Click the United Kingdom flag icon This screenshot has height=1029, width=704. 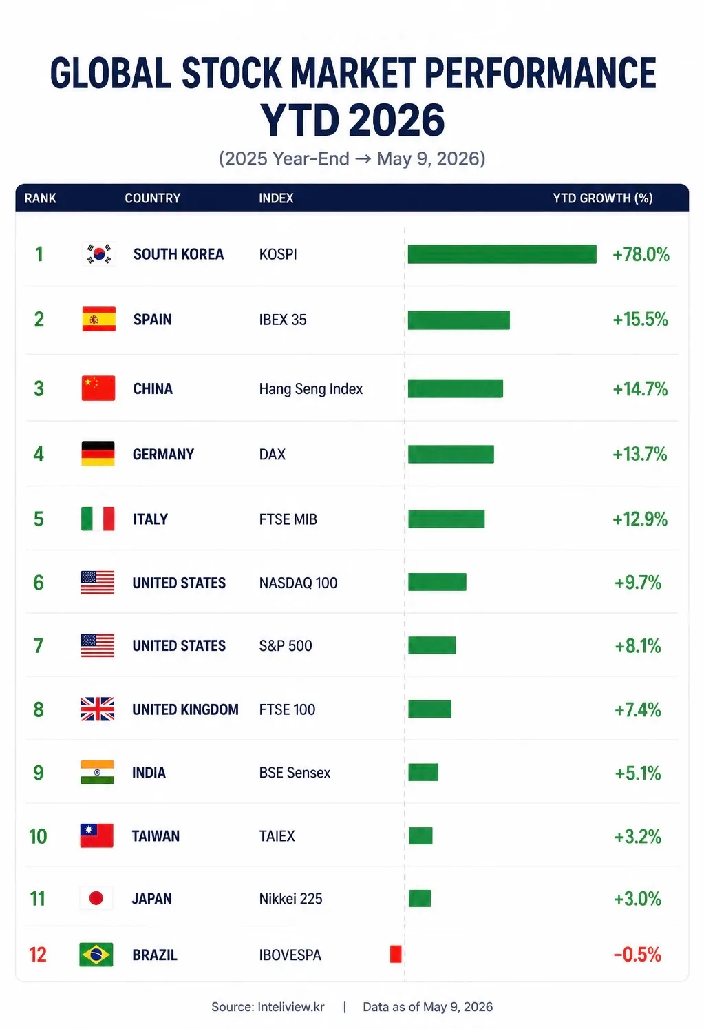pyautogui.click(x=97, y=709)
